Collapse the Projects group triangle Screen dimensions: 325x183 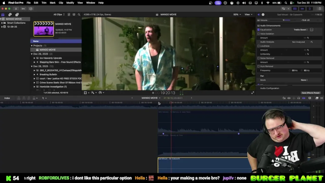[32, 46]
